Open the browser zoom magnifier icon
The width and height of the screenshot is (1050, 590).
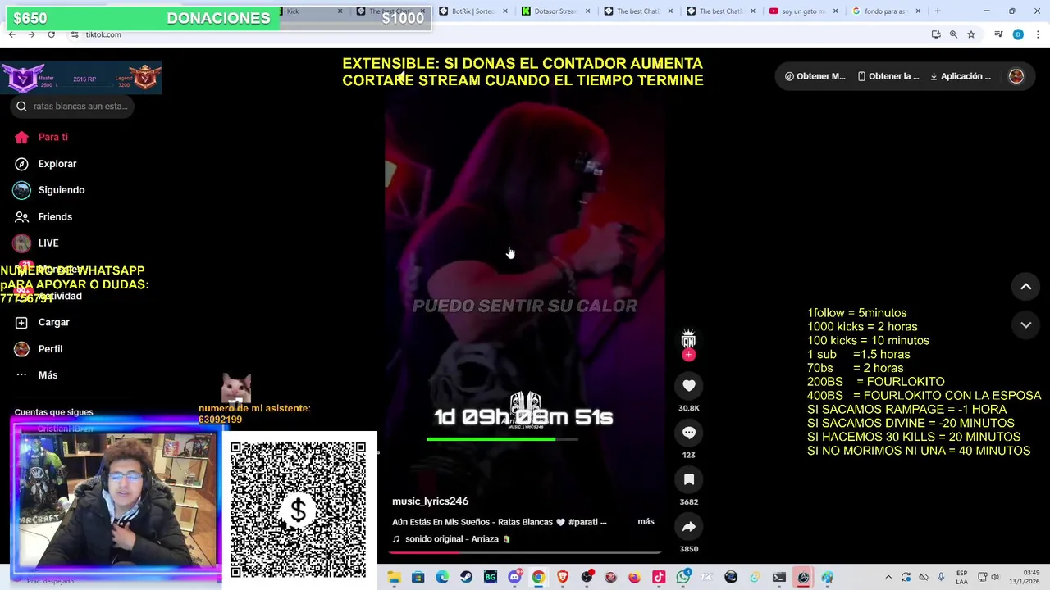(x=953, y=34)
